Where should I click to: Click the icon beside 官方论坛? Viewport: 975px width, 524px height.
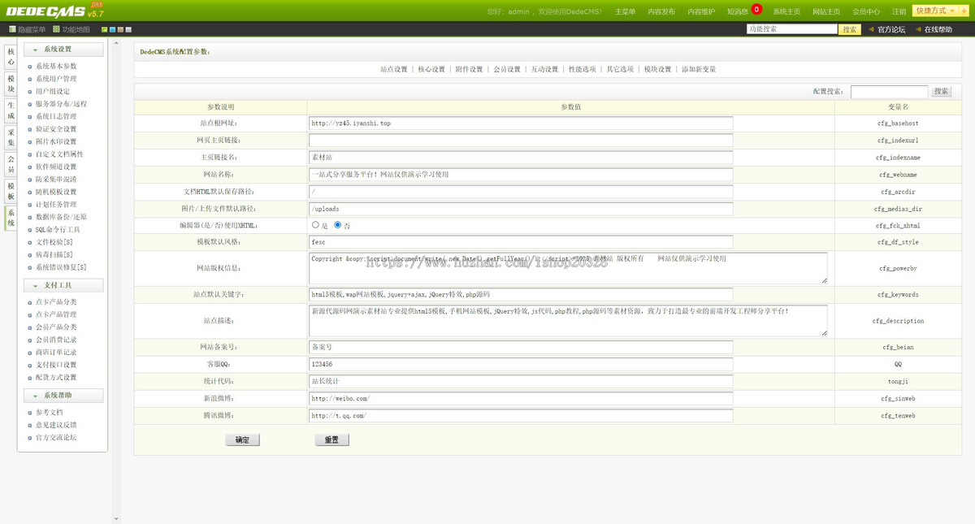[x=872, y=29]
